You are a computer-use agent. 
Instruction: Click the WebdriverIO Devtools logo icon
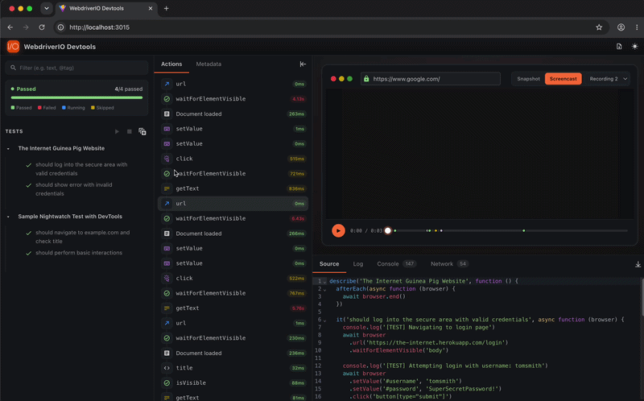pos(13,47)
